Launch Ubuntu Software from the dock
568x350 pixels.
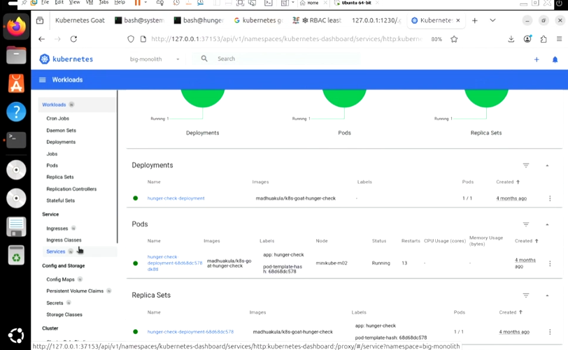[16, 84]
